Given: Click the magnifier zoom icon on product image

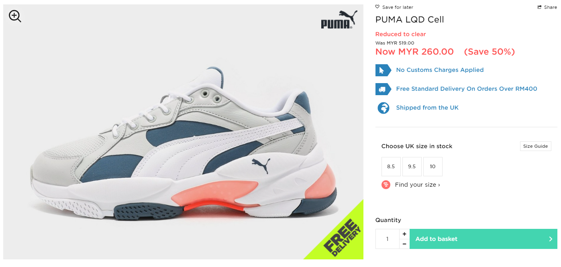Looking at the screenshot, I should click(x=15, y=16).
